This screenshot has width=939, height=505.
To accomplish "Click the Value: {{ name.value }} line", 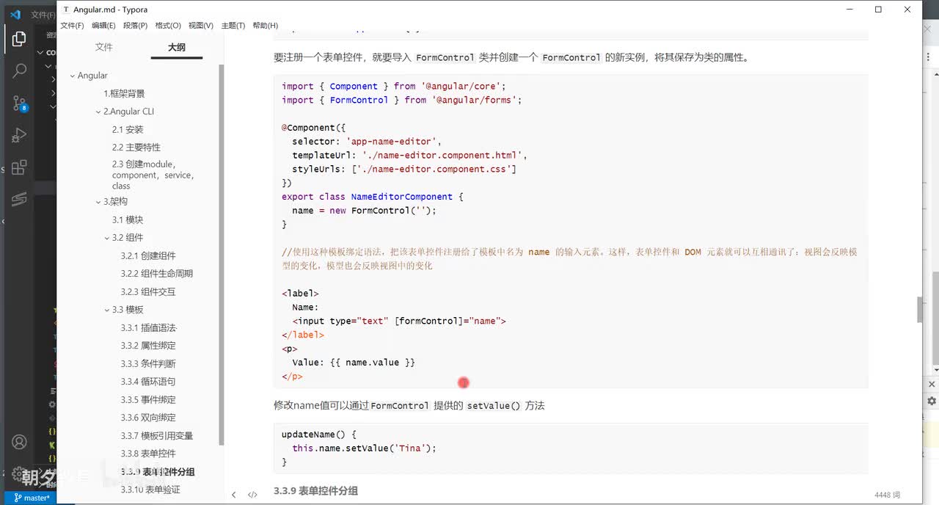I will [354, 363].
